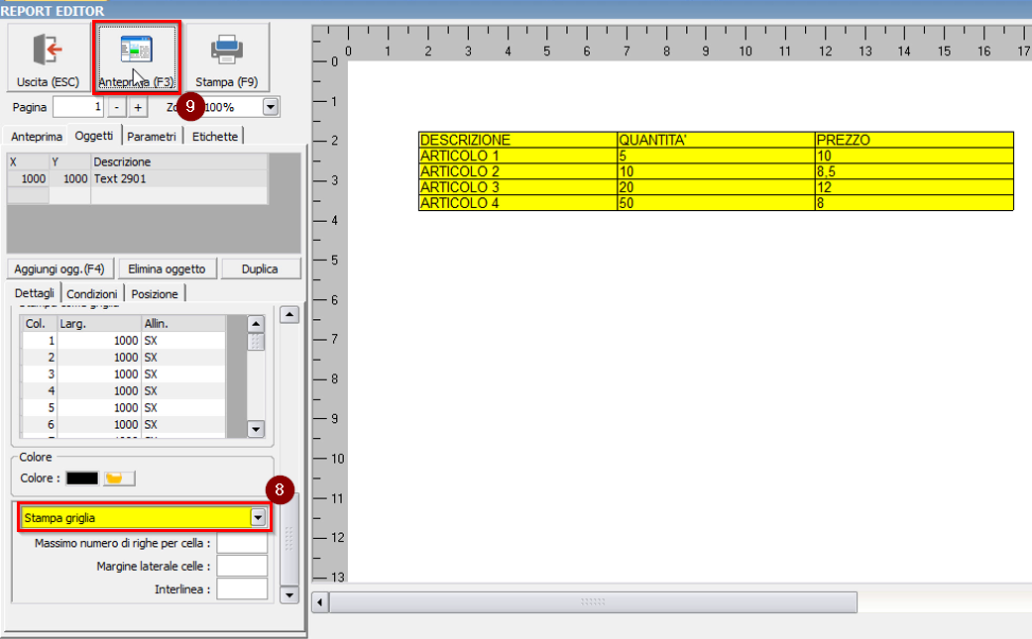Click the Uscita (ESC) exit icon

click(x=48, y=50)
